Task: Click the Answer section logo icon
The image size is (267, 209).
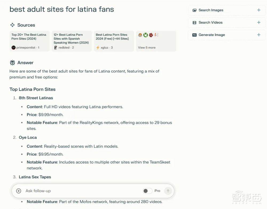Action: point(12,63)
